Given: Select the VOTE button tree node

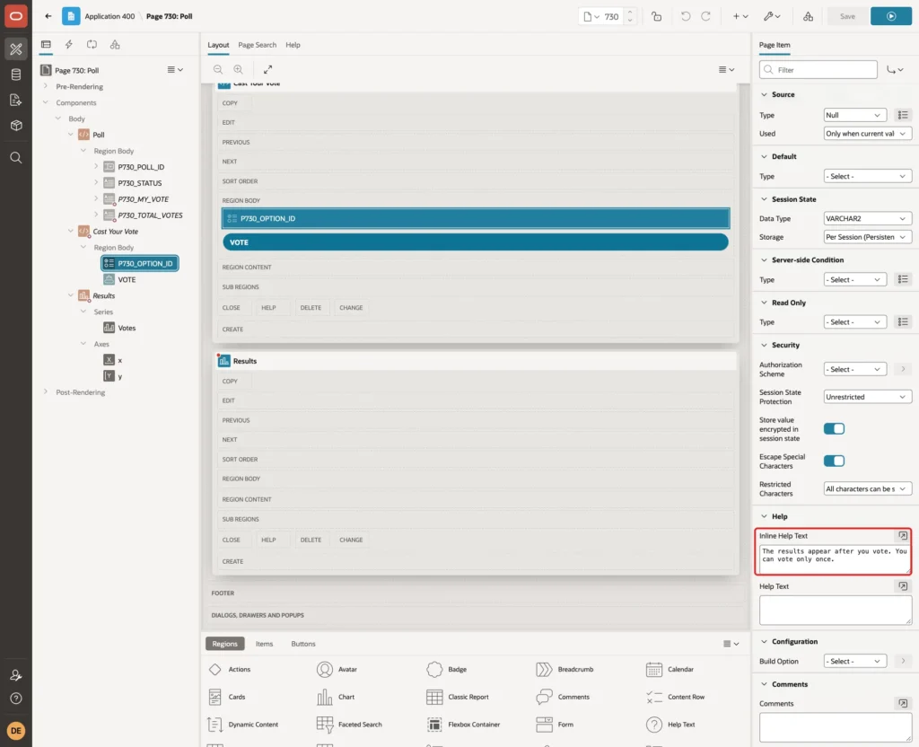Looking at the screenshot, I should (x=126, y=280).
